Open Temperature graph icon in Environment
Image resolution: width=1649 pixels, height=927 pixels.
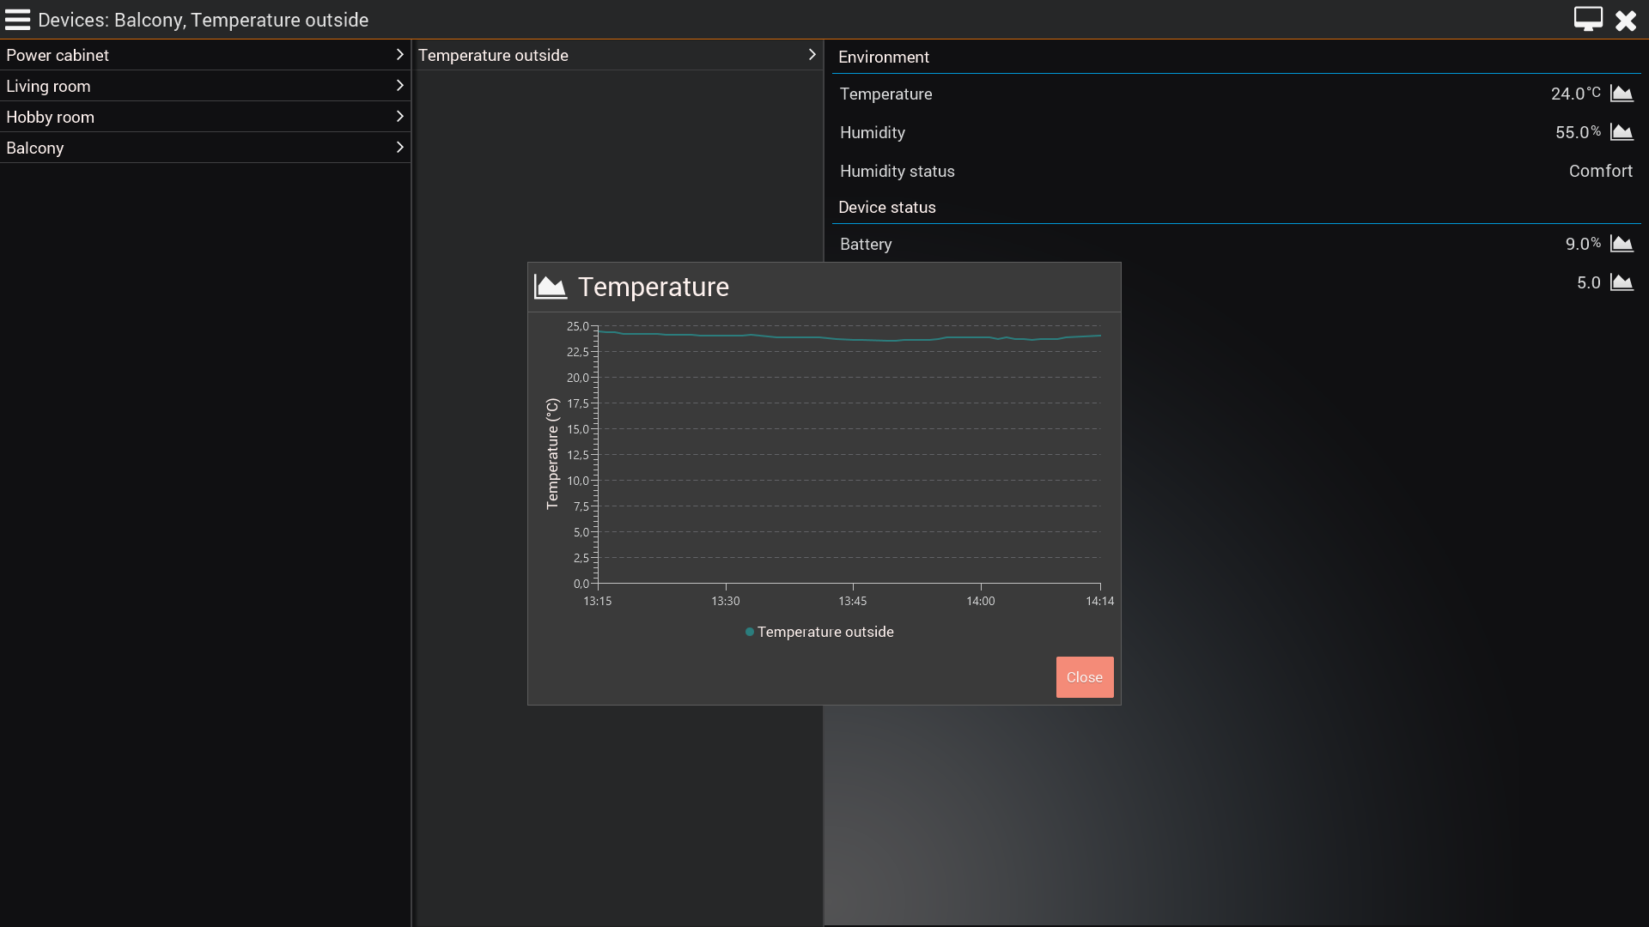click(1621, 94)
